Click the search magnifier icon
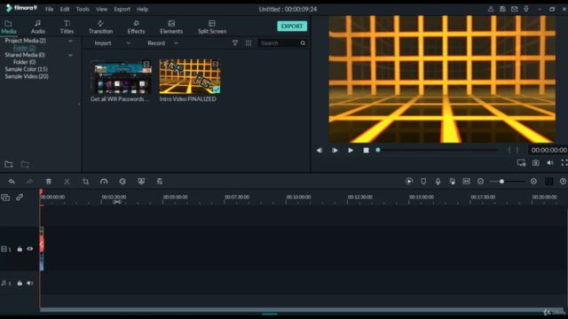Viewport: 568px width, 319px height. [x=303, y=43]
